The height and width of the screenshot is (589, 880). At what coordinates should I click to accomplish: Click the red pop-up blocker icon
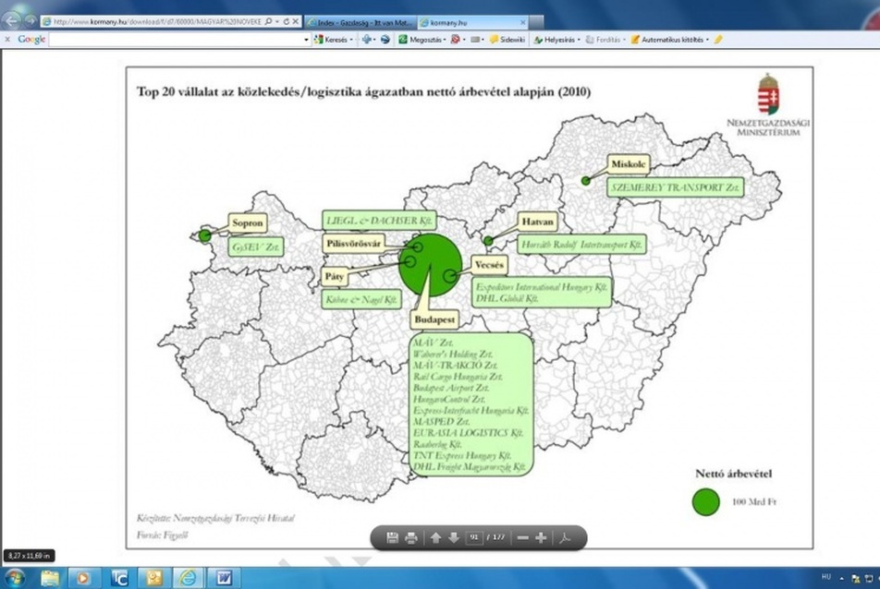tap(455, 39)
